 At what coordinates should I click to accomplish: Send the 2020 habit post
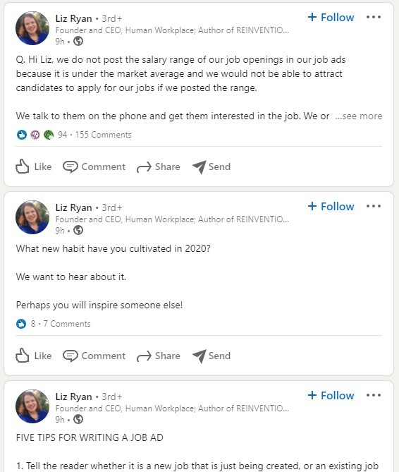pyautogui.click(x=211, y=356)
